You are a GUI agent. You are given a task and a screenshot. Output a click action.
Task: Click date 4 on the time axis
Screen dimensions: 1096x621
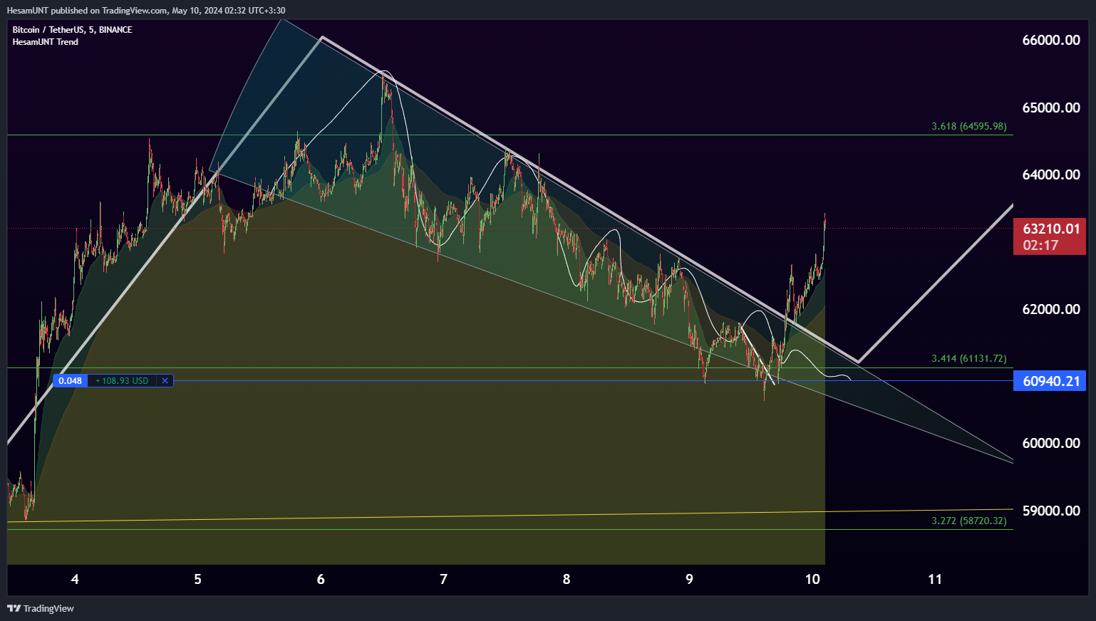click(x=75, y=579)
